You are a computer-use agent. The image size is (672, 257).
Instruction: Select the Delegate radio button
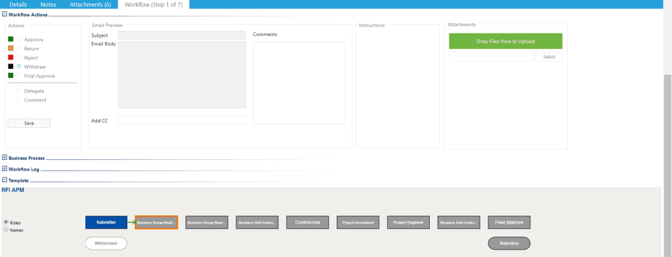click(x=19, y=90)
